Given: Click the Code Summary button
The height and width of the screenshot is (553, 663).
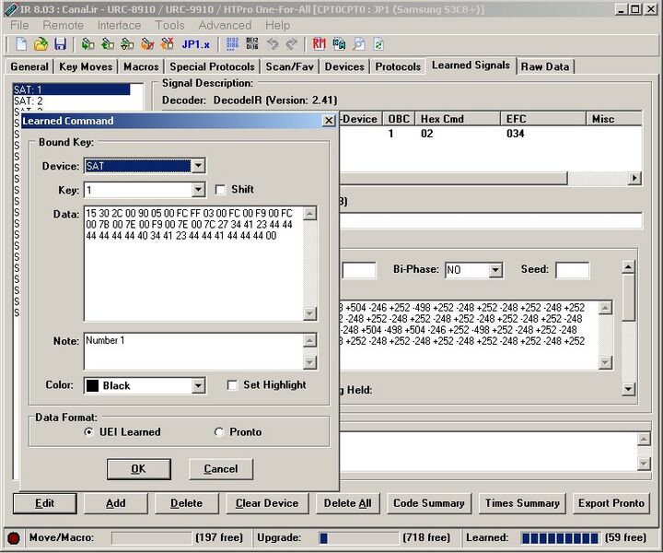Looking at the screenshot, I should [x=429, y=503].
